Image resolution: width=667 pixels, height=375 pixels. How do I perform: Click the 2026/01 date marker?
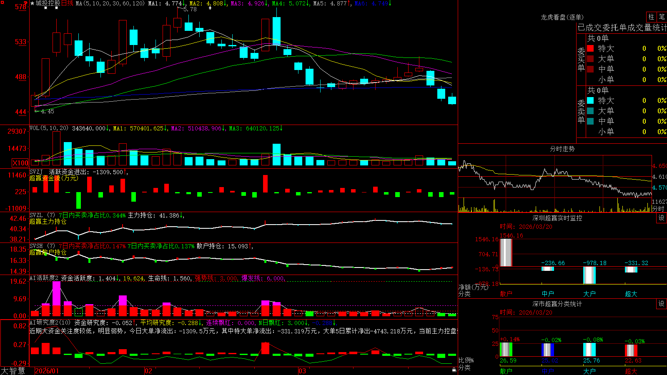click(47, 371)
